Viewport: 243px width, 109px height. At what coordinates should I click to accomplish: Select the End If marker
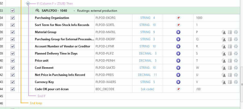pos(41,96)
